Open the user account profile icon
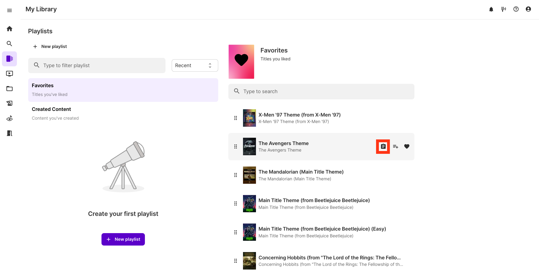539x278 pixels. (528, 9)
